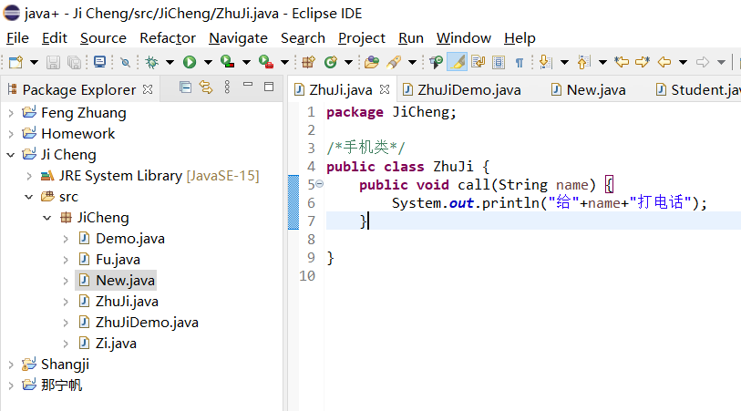Open the Refactor menu
This screenshot has height=411, width=741.
(x=168, y=37)
